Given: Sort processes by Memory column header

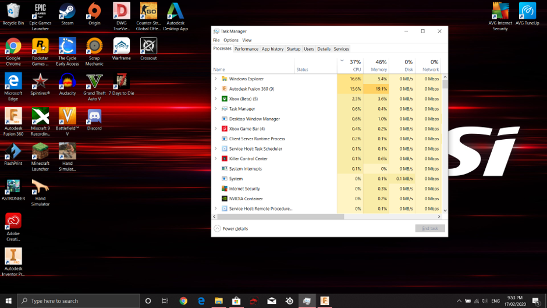Looking at the screenshot, I should point(376,65).
